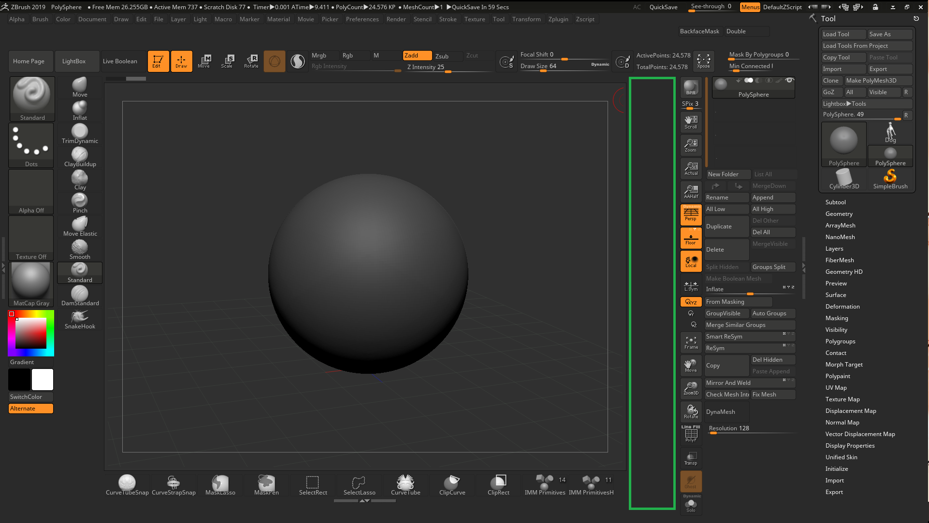Expand the UV Map section
Screen dimensions: 929x523
point(836,388)
